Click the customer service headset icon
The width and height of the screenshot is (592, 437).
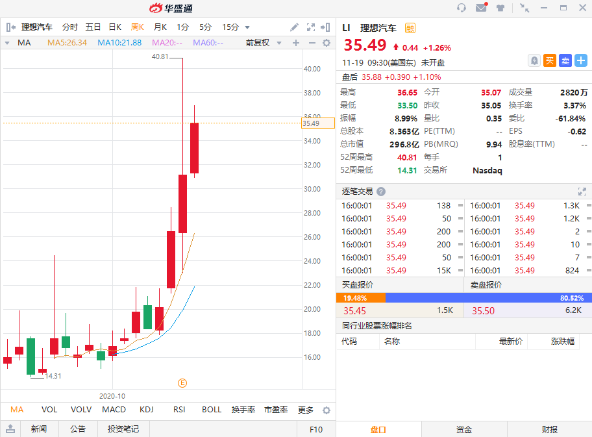click(x=461, y=8)
